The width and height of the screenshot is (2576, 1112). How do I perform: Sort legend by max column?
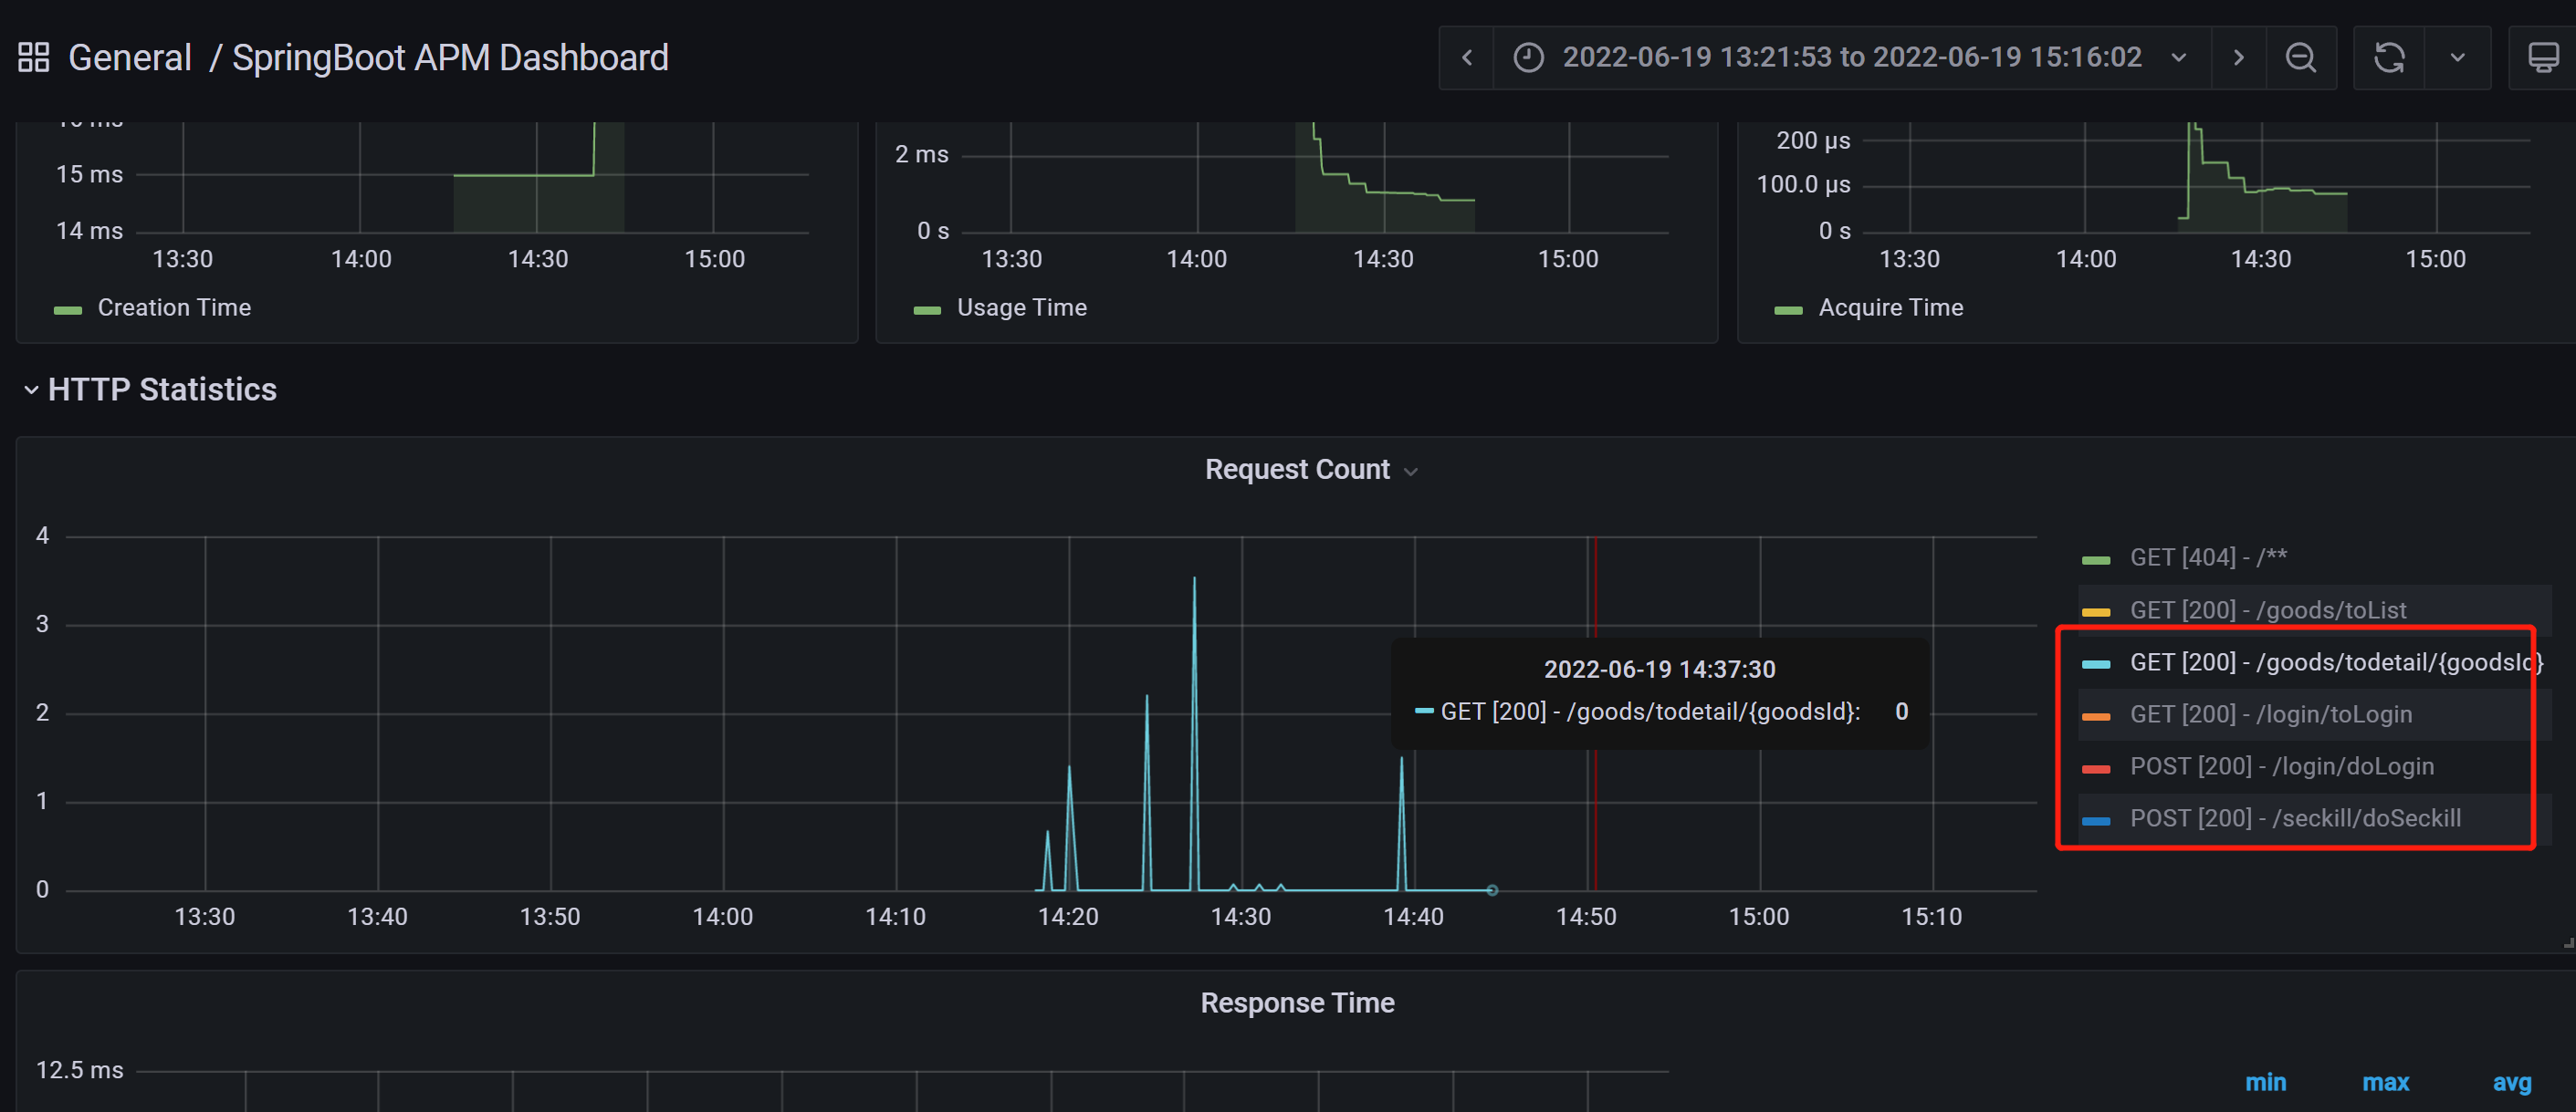coord(2385,1082)
